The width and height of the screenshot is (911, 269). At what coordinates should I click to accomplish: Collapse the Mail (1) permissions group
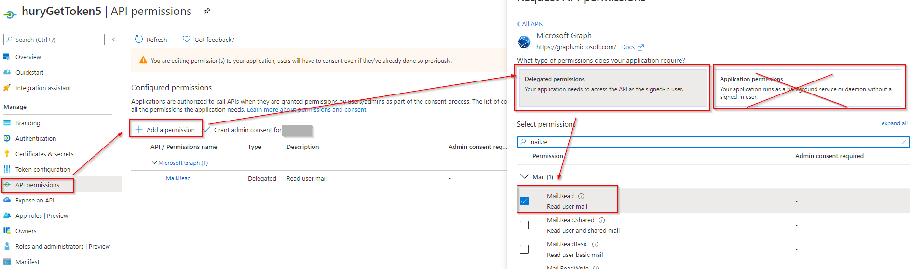click(x=525, y=176)
